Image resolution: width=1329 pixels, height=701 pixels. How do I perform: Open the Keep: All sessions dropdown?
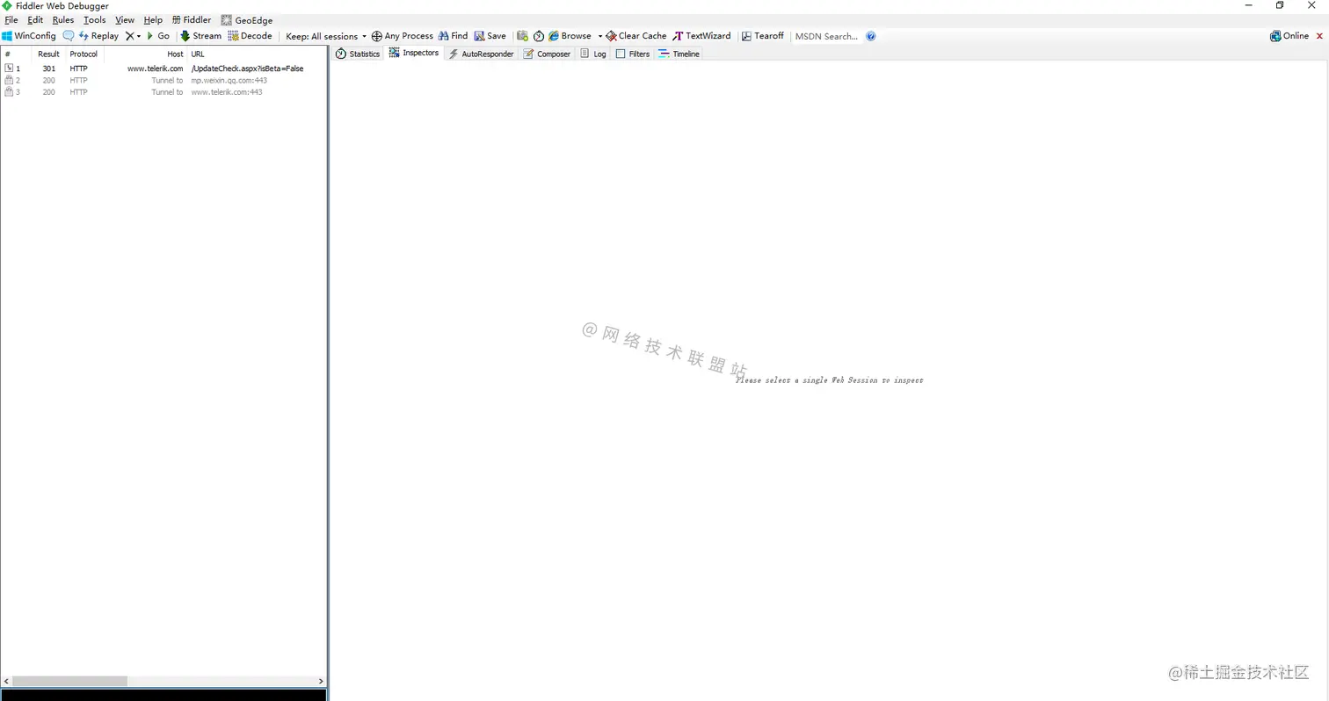326,36
